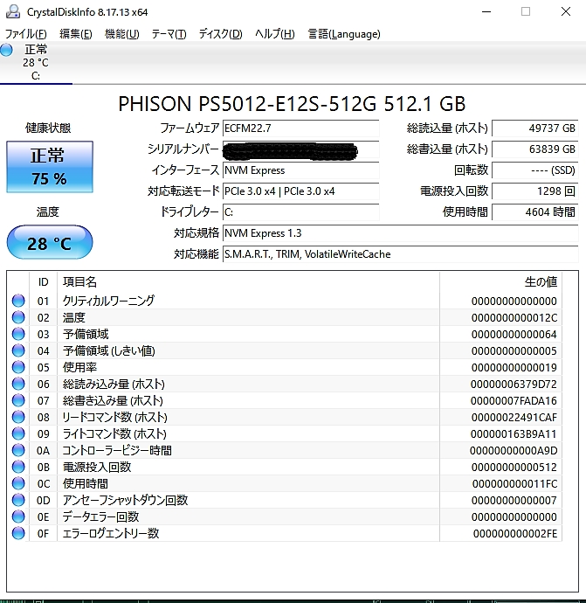Click raw value 000000000011FC

click(514, 483)
